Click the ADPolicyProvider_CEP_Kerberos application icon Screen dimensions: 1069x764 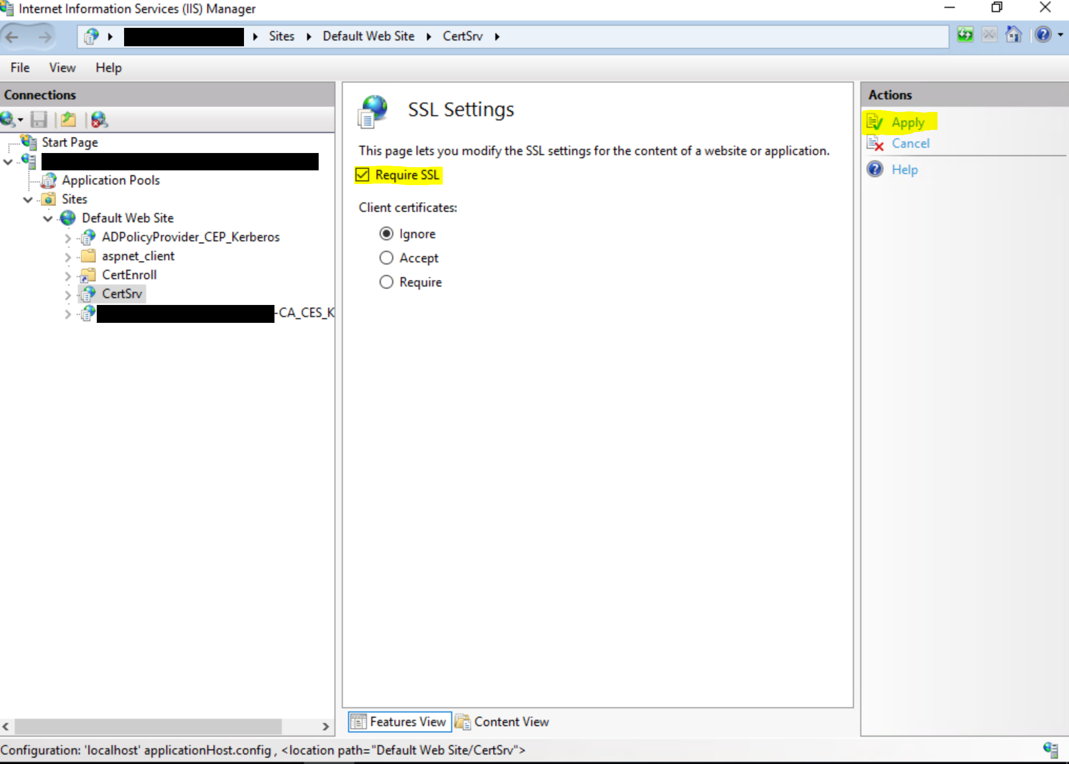(88, 237)
